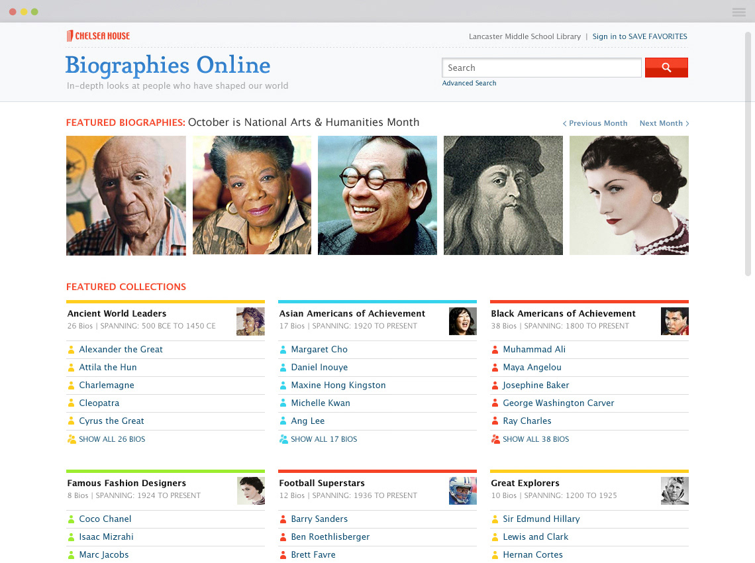Image resolution: width=755 pixels, height=563 pixels.
Task: Click the Ancient World Leaders collection thumbnail
Action: tap(250, 321)
